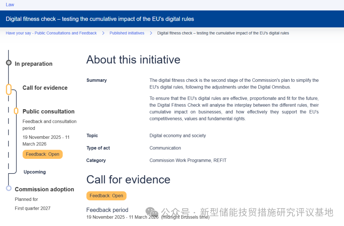The image size is (344, 226).
Task: Click the breadcrumb chevron after 'Published initiatives'
Action: (x=151, y=33)
